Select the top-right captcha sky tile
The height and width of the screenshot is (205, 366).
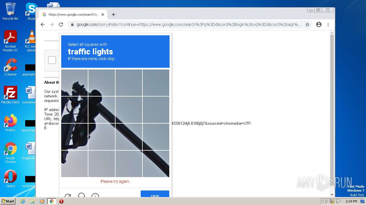(156, 83)
